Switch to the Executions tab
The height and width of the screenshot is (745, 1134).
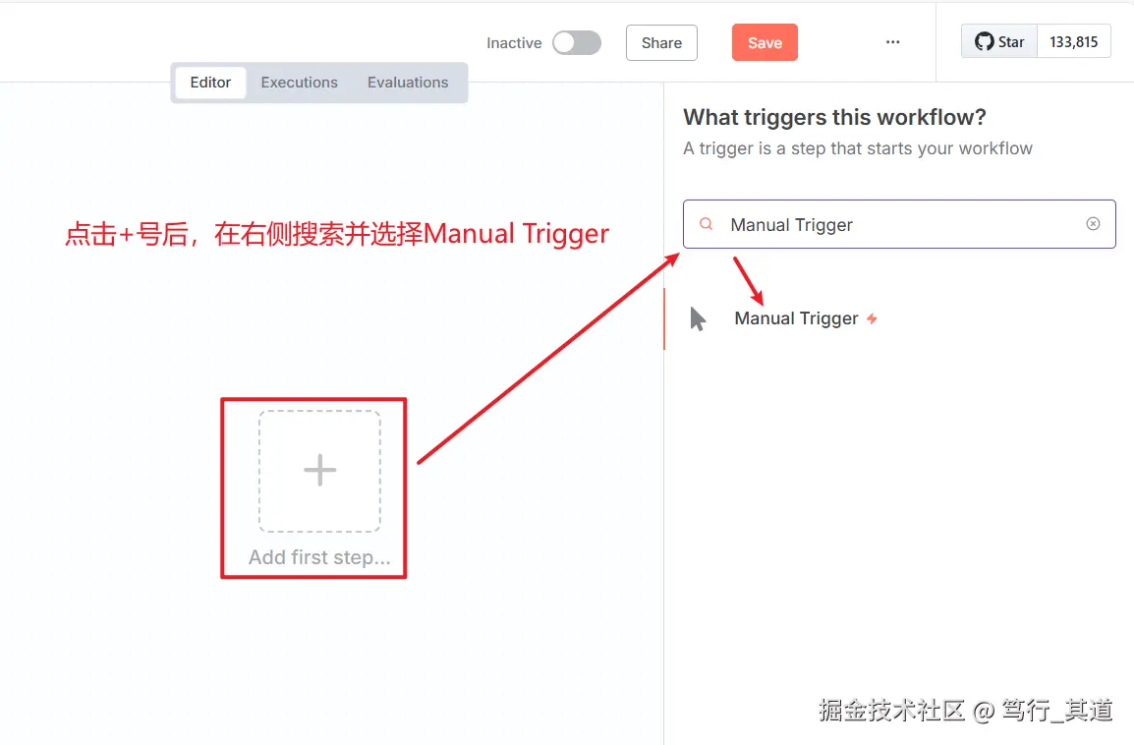pyautogui.click(x=299, y=83)
